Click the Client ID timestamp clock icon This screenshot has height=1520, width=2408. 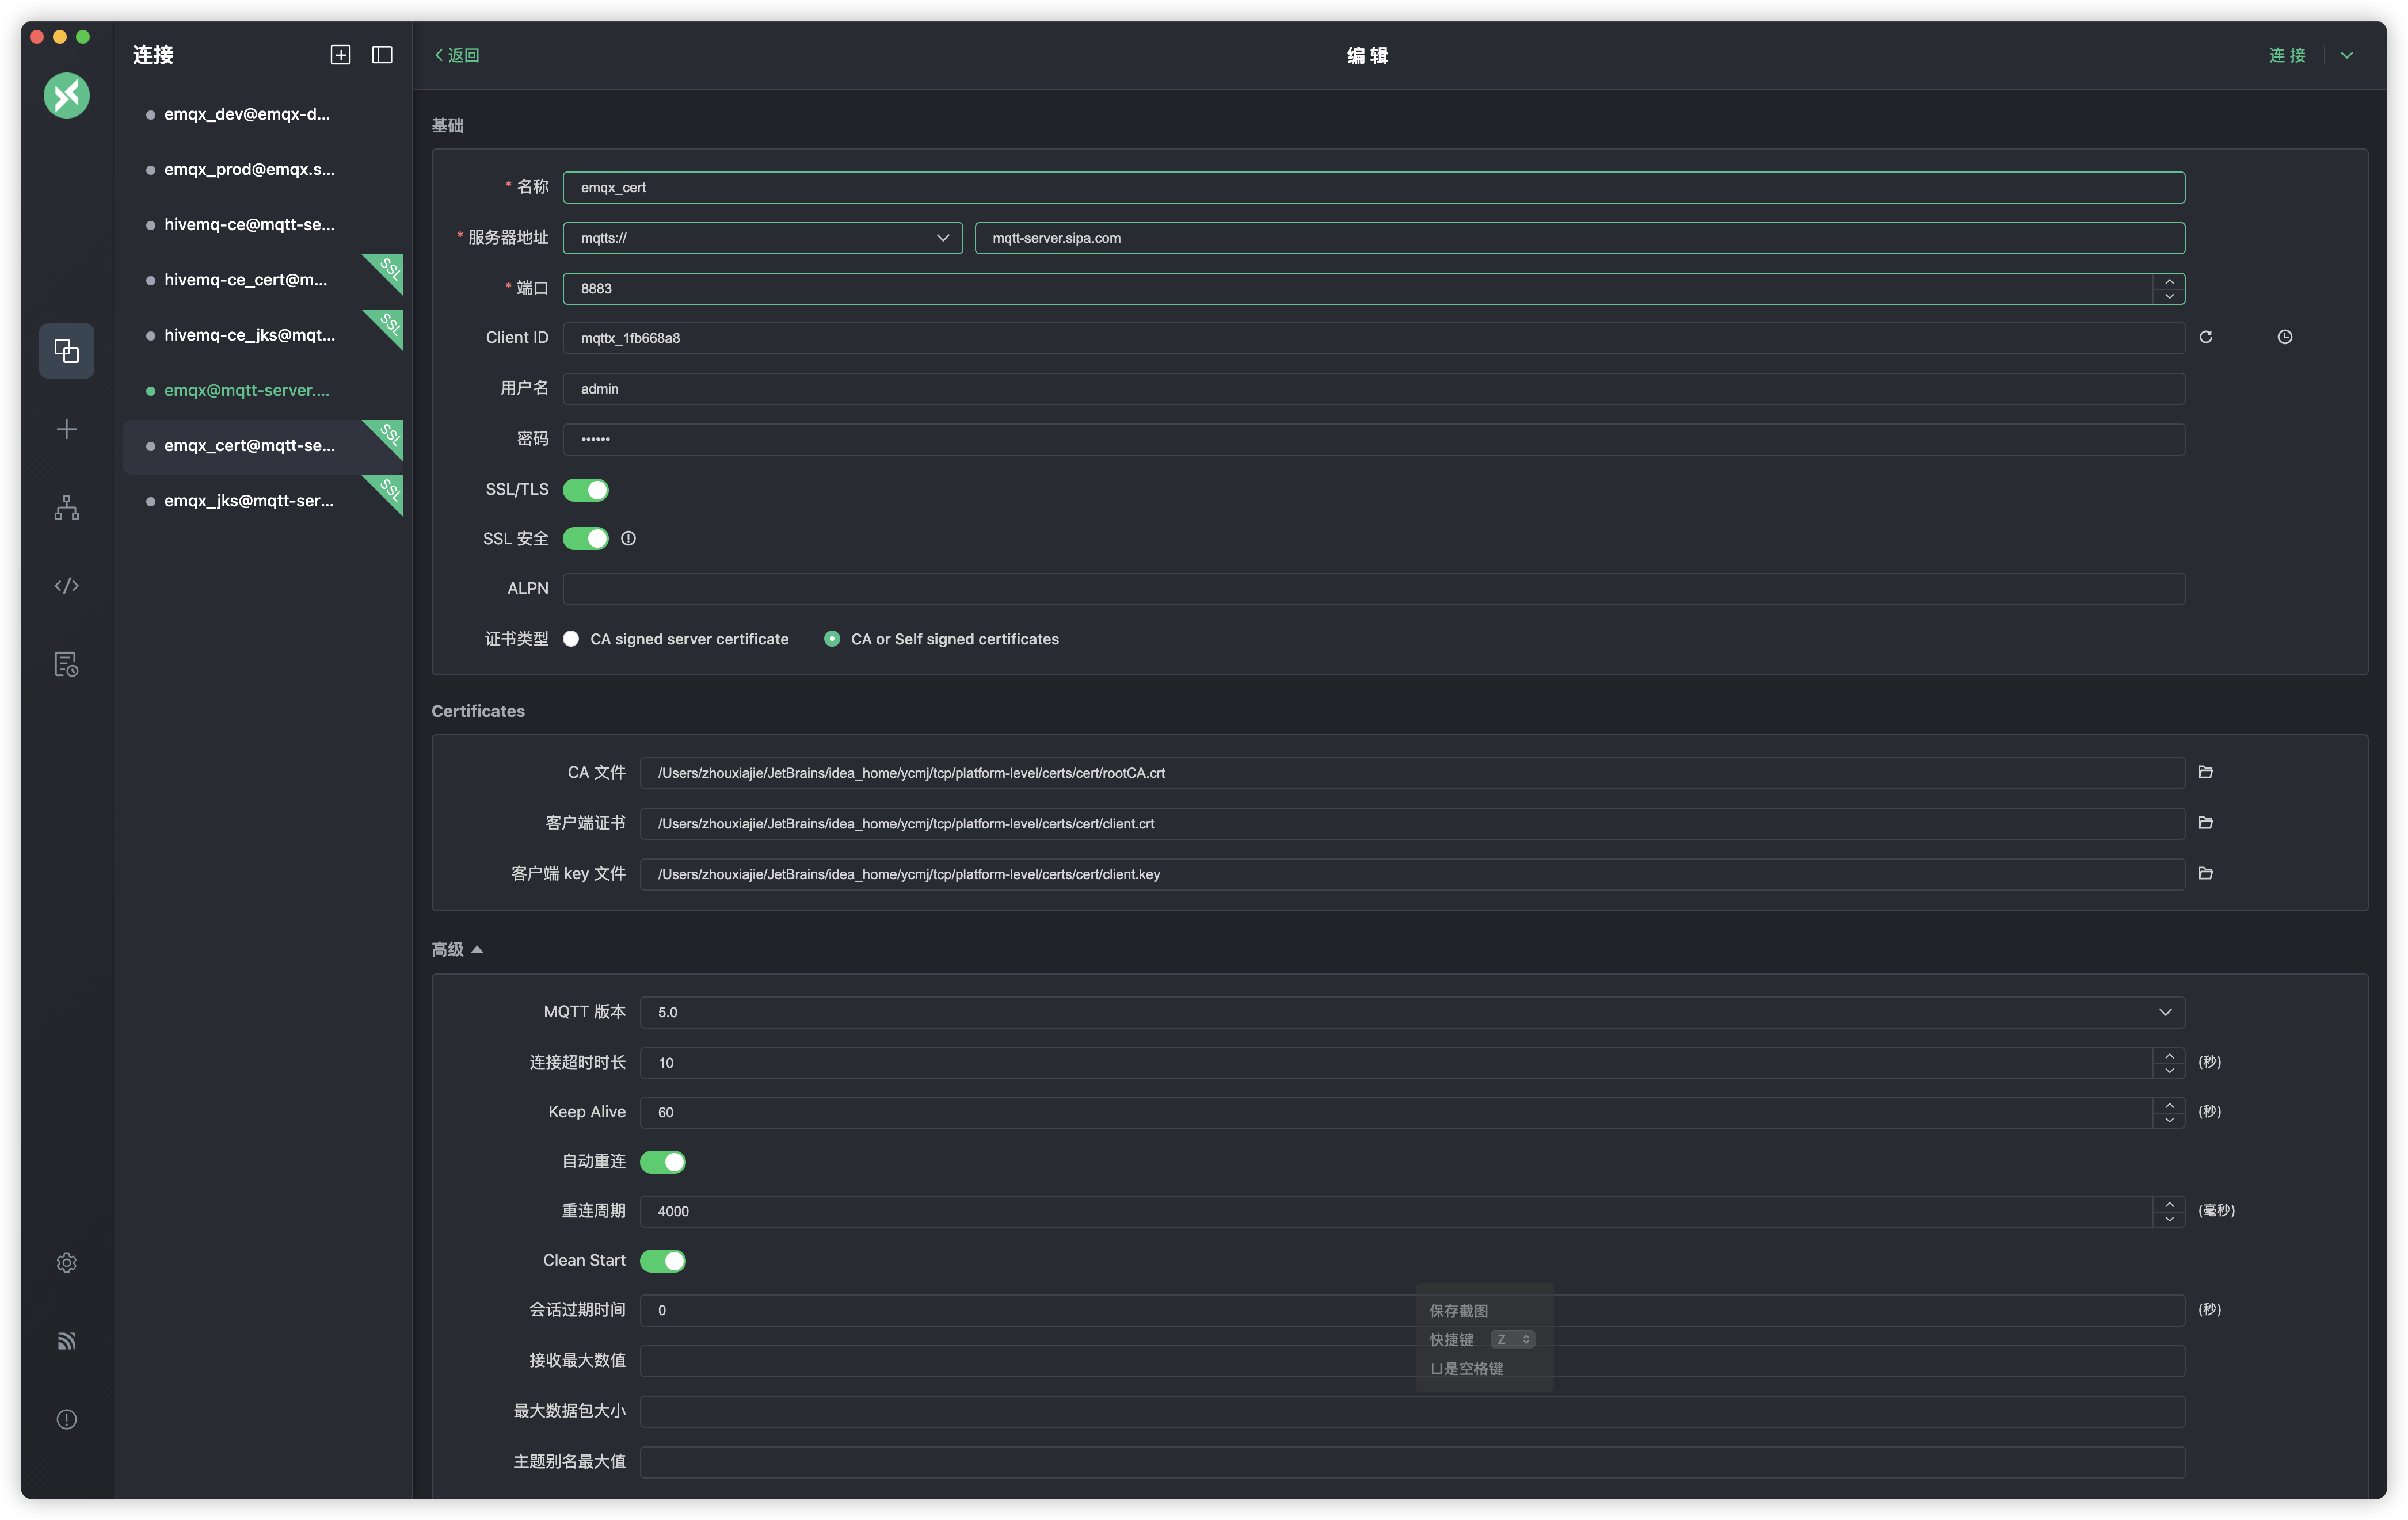pyautogui.click(x=2284, y=338)
